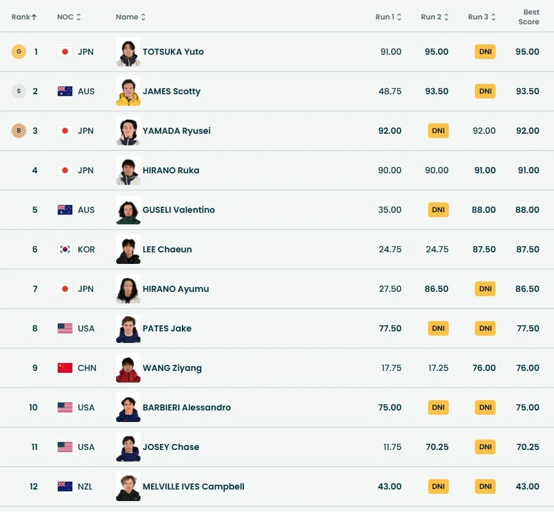
Task: Sort the table by the Rank column
Action: (x=24, y=17)
